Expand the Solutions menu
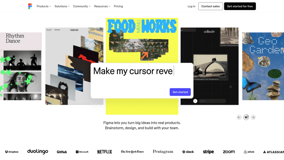 point(62,6)
